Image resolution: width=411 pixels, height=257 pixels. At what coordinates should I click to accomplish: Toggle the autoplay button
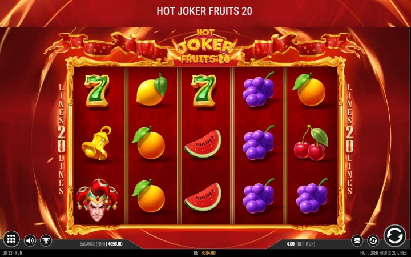373,240
